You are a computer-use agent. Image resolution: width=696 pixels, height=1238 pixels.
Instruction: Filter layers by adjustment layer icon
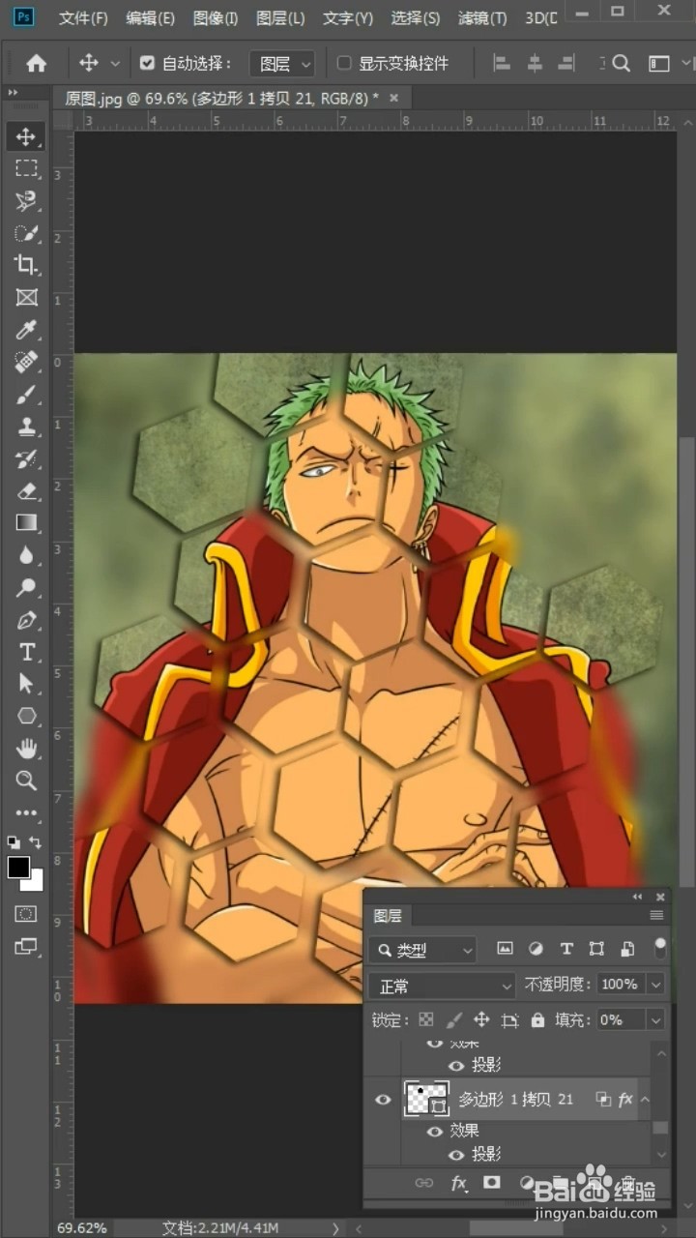pos(536,949)
